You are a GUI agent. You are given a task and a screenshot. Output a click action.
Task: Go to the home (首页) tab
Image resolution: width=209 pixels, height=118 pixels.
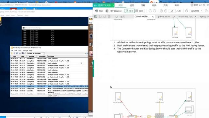(x=120, y=17)
